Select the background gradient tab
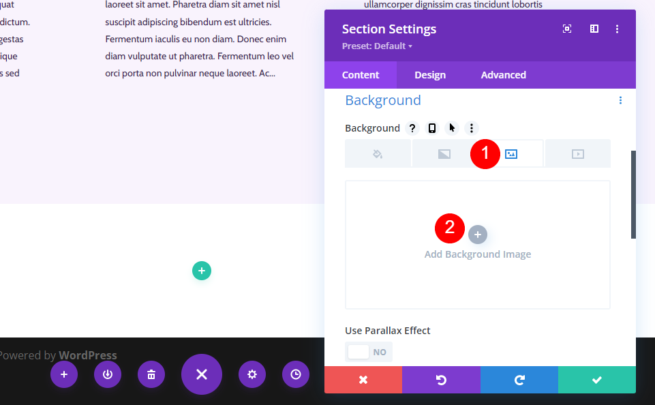655x405 pixels. pyautogui.click(x=444, y=154)
